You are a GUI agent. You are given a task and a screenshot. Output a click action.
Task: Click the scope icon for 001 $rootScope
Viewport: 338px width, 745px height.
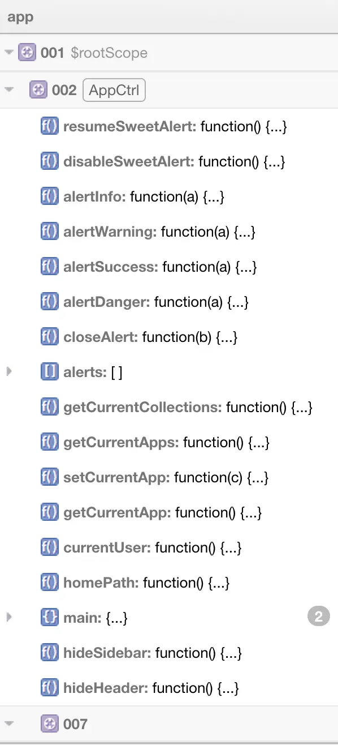[x=27, y=53]
